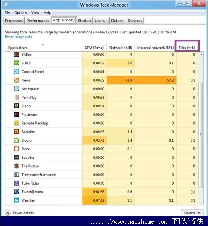
Task: Click the vertical scrollbar thumb
Action: click(x=201, y=135)
